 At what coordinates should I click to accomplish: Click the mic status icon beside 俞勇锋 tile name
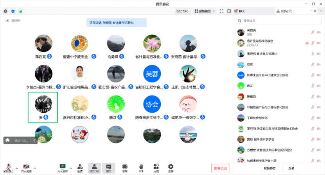point(122,56)
